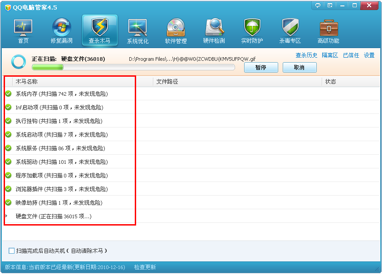Pause the scan with 暂停 button
The width and height of the screenshot is (383, 275).
coord(261,68)
